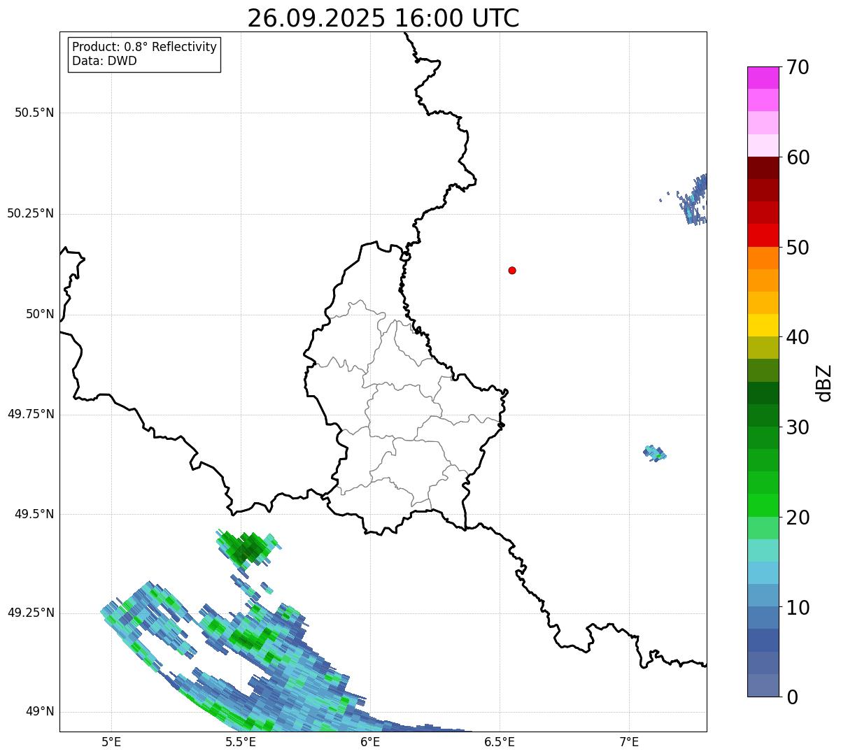The width and height of the screenshot is (841, 756).
Task: Click the bright green colorbar segment above 20
Action: pyautogui.click(x=763, y=505)
